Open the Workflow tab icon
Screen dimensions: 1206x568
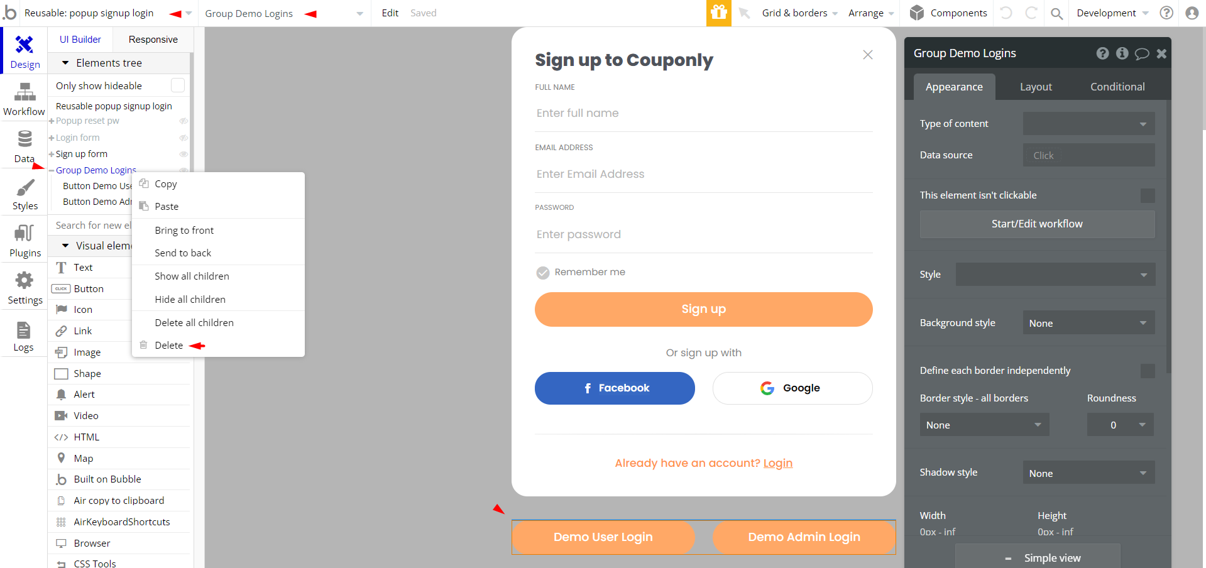tap(25, 92)
